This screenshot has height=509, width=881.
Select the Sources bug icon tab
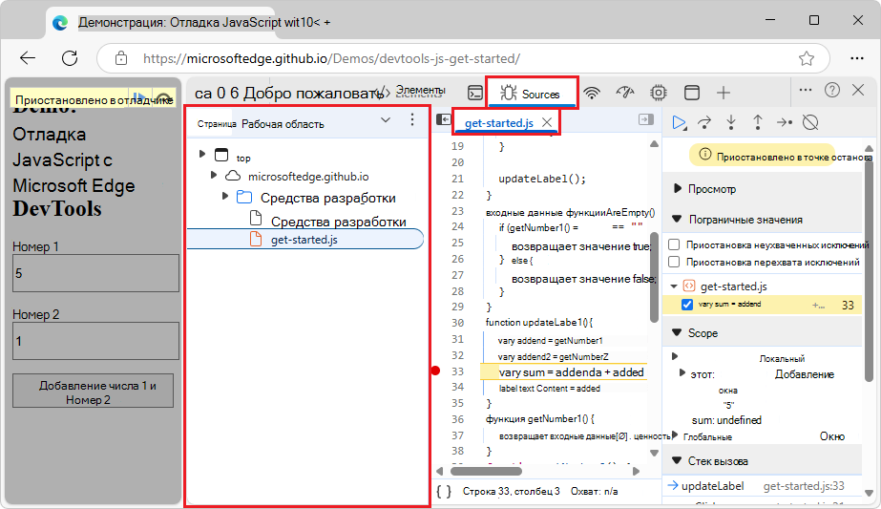click(x=532, y=94)
